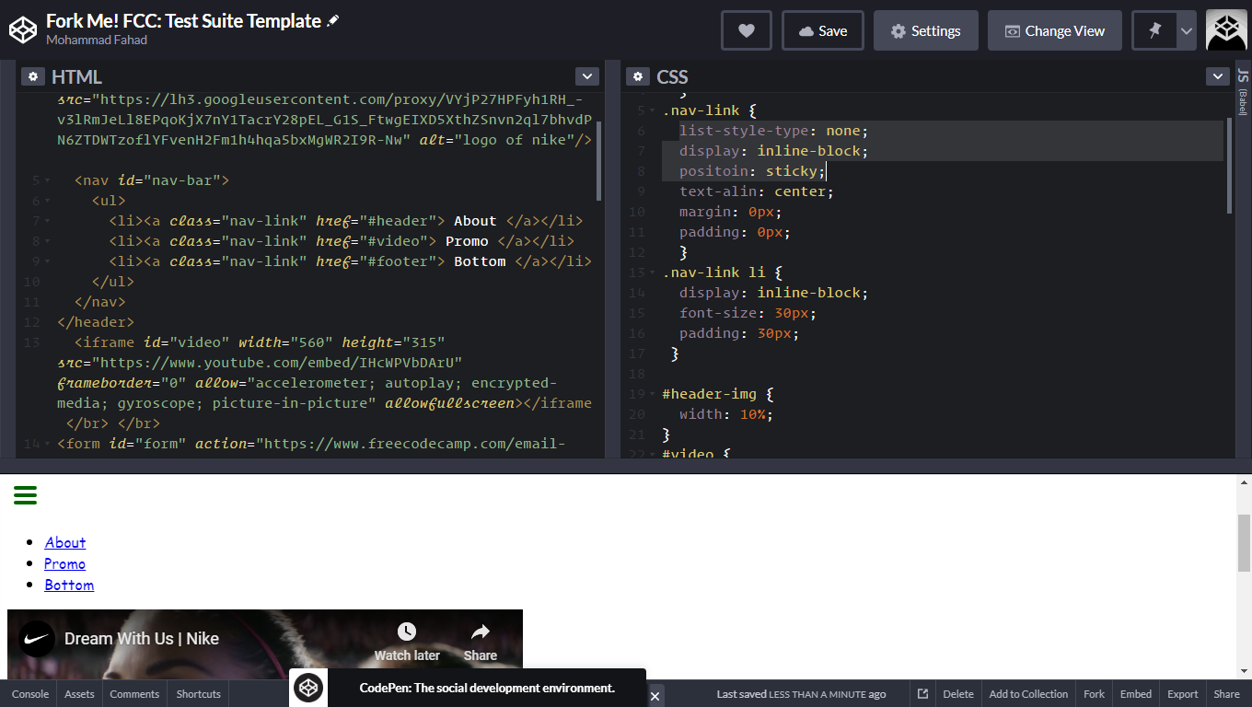Open the CSS editor settings gear
Screen dimensions: 1252x707
638,76
